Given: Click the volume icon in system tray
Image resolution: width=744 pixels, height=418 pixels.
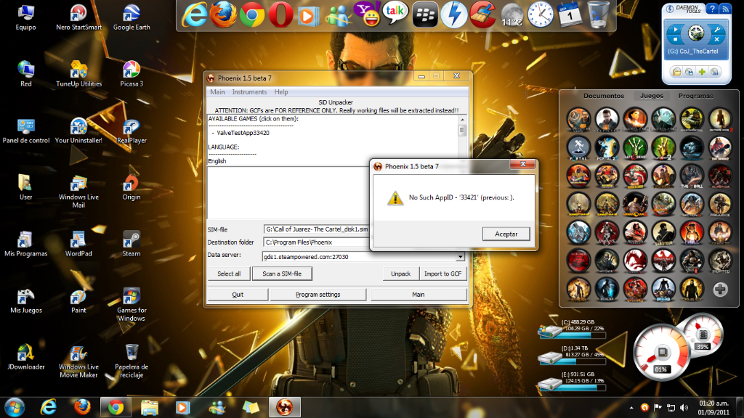Looking at the screenshot, I should point(684,408).
